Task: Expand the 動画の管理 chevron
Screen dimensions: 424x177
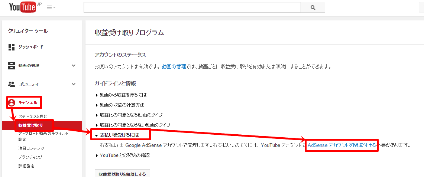Action: coord(74,66)
